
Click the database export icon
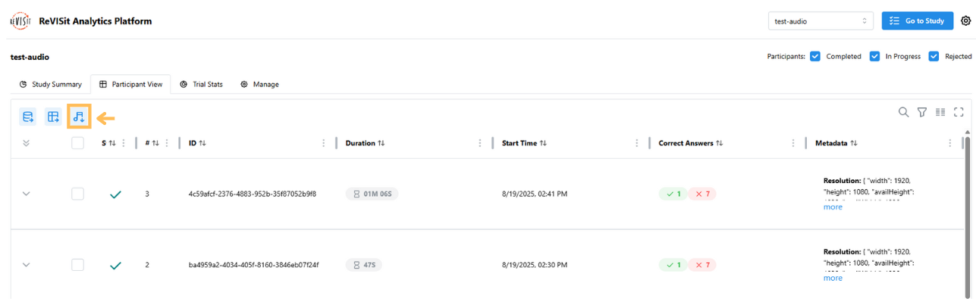(28, 117)
